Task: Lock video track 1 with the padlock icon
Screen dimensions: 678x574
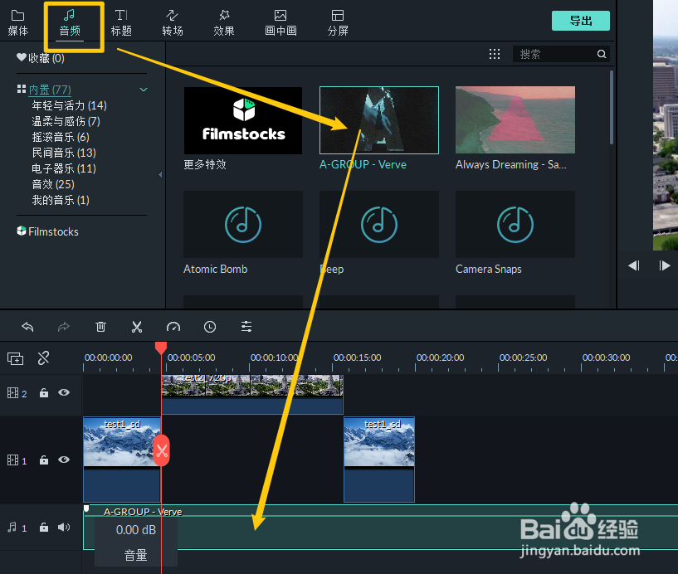Action: coord(43,460)
